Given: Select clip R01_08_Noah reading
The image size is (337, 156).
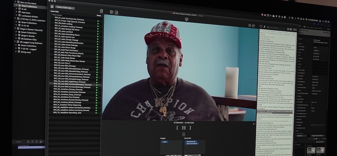Looking at the screenshot, I should pyautogui.click(x=63, y=24).
